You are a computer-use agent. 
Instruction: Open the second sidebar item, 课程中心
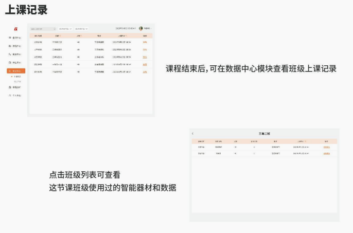tap(15, 46)
